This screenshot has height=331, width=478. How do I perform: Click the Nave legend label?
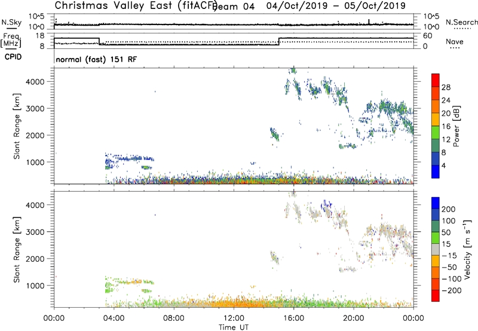455,42
